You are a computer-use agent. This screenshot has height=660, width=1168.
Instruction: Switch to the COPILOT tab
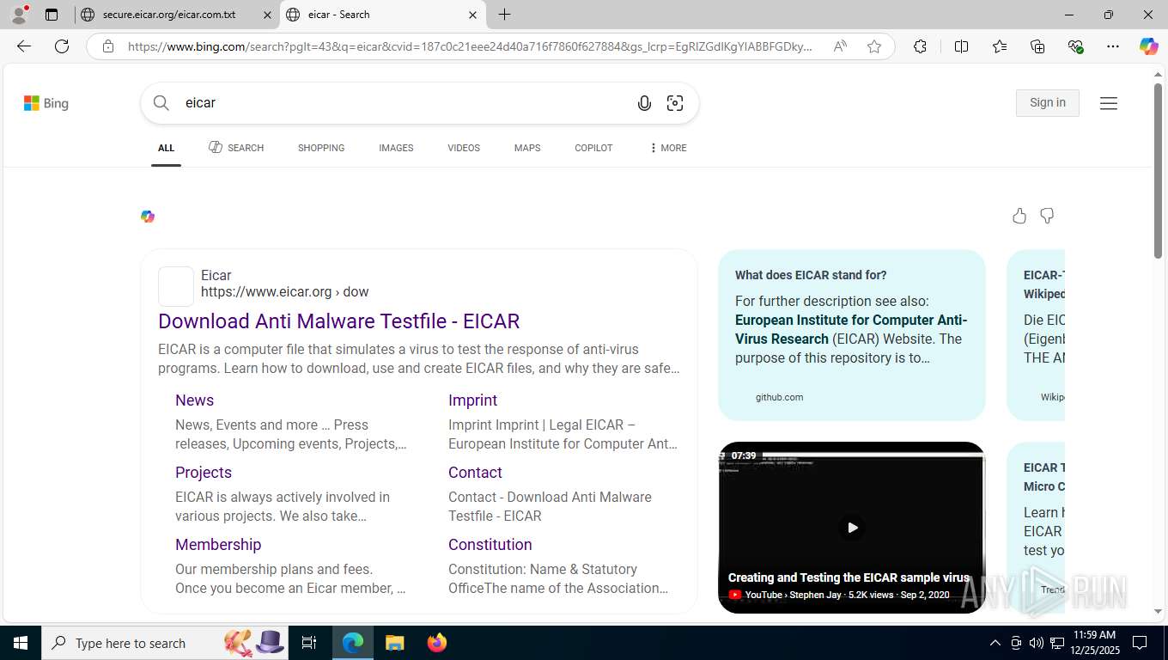tap(593, 148)
